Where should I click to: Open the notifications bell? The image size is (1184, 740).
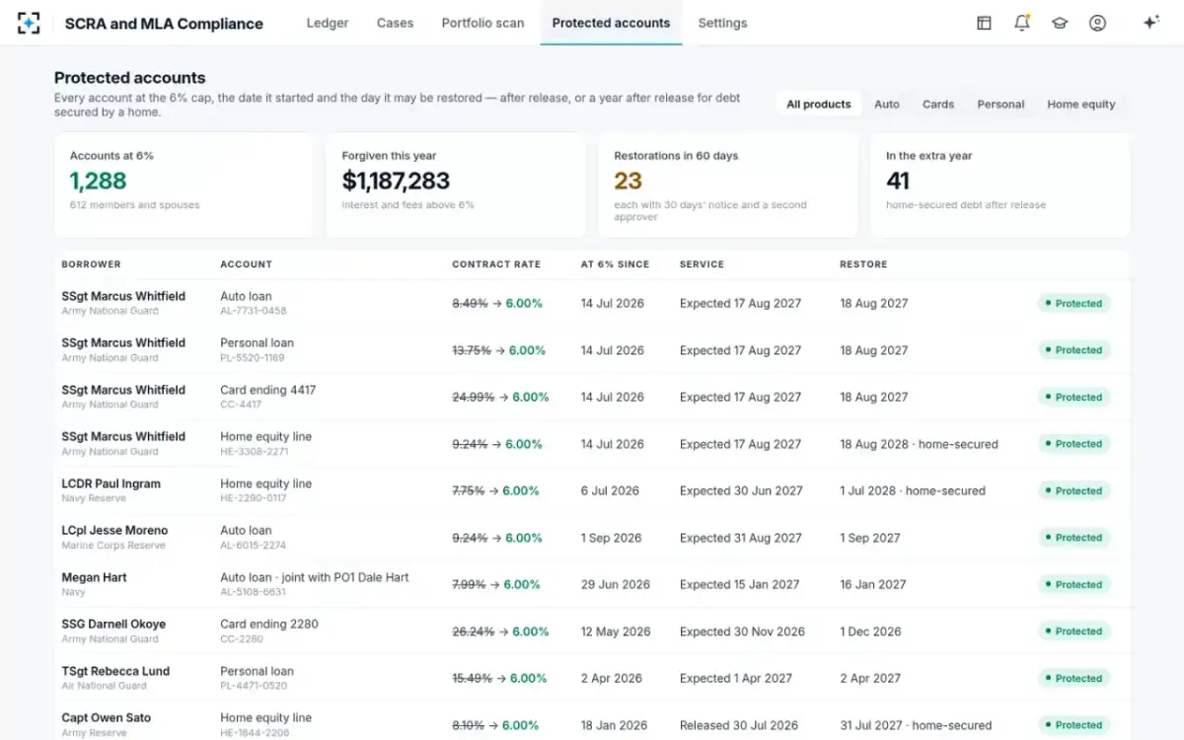pos(1021,23)
